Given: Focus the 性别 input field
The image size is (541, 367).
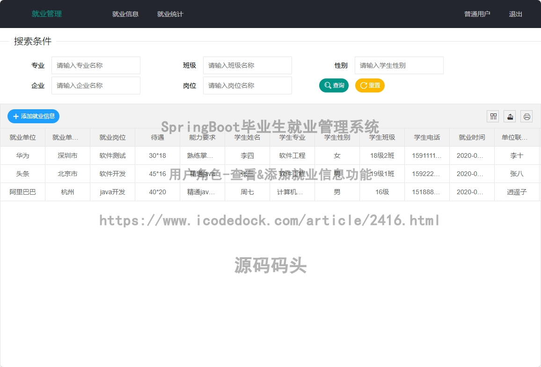Looking at the screenshot, I should click(x=399, y=65).
